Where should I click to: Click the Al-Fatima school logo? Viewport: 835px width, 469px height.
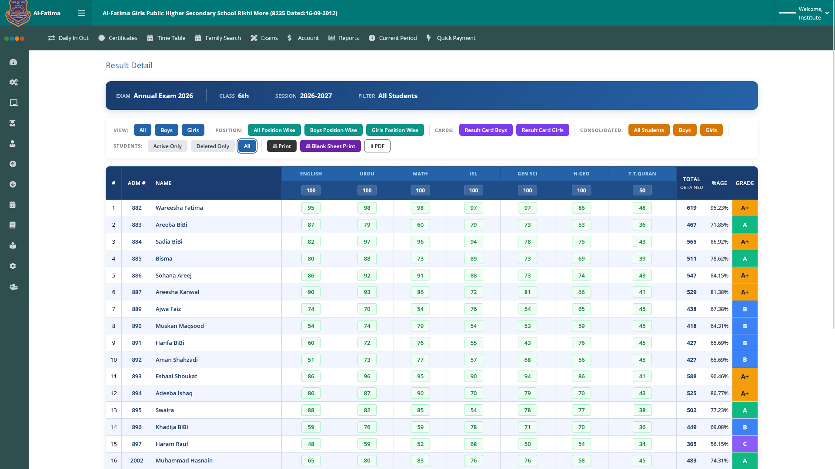click(x=18, y=13)
